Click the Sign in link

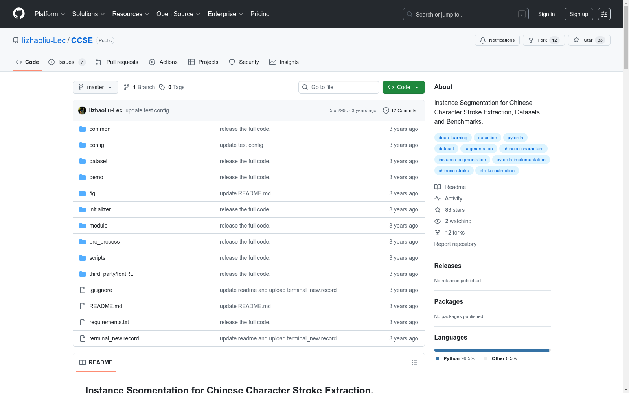click(x=546, y=14)
